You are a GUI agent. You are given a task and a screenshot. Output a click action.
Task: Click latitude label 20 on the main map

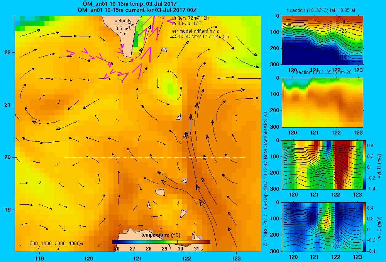click(8, 157)
